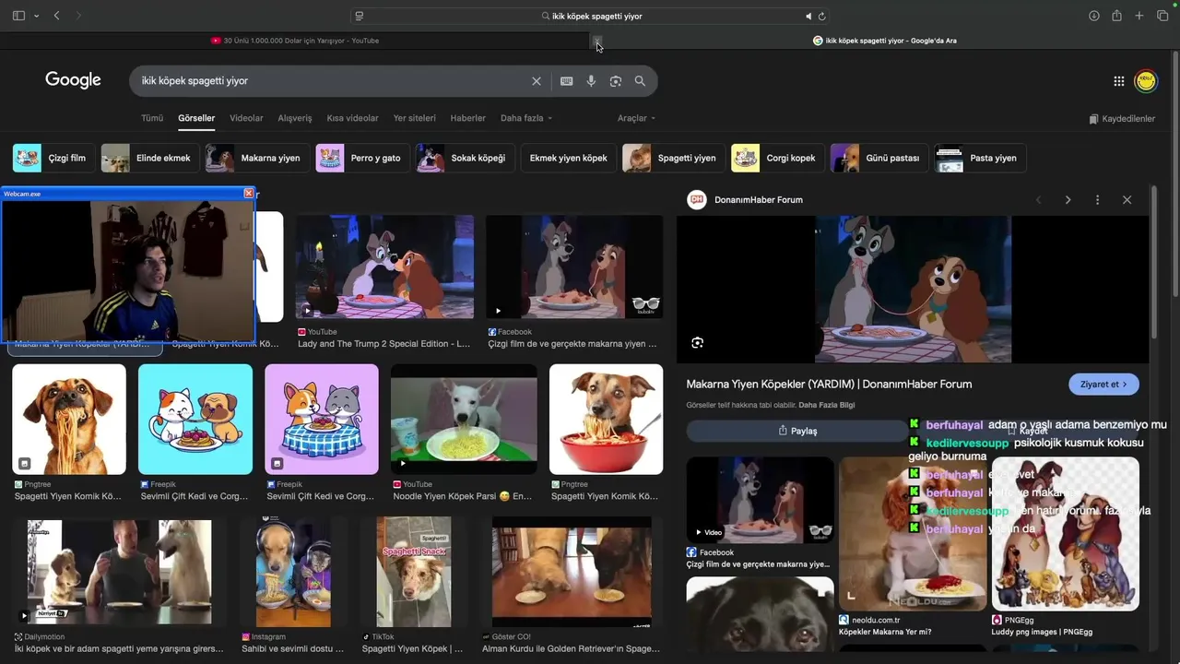Expand the Daha fazla dropdown
1180x664 pixels.
[x=526, y=118]
